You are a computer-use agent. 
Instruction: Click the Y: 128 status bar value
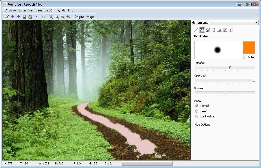click(24, 163)
